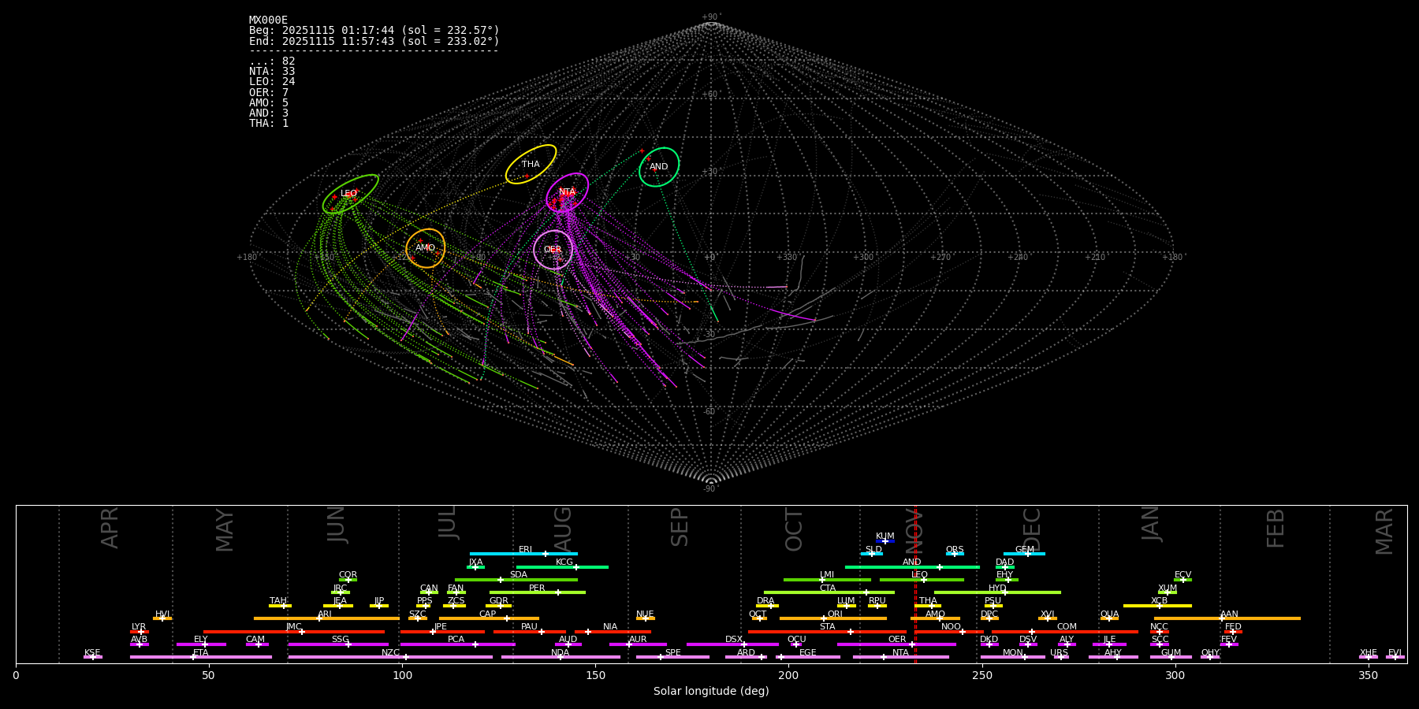The height and width of the screenshot is (709, 1419).
Task: Select the LYR shower marker
Action: [x=140, y=632]
